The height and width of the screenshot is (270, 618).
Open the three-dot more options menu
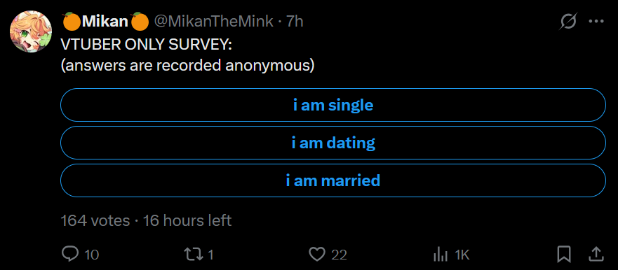click(x=596, y=22)
